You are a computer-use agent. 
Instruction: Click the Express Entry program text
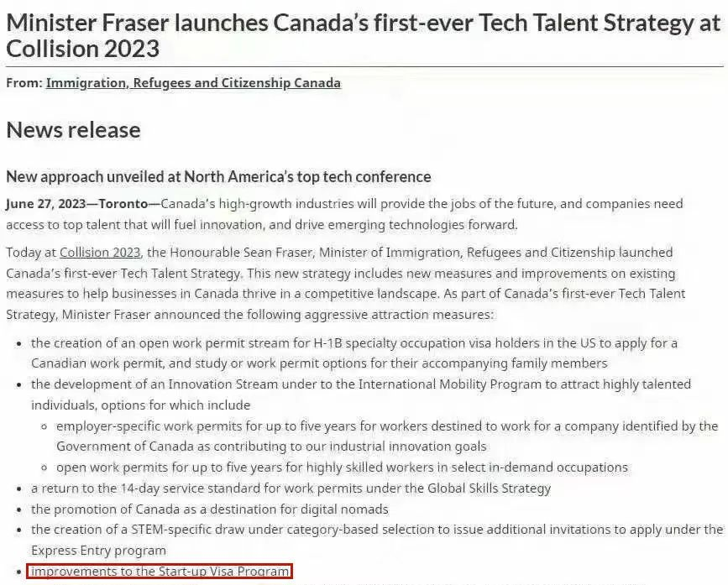pyautogui.click(x=98, y=551)
